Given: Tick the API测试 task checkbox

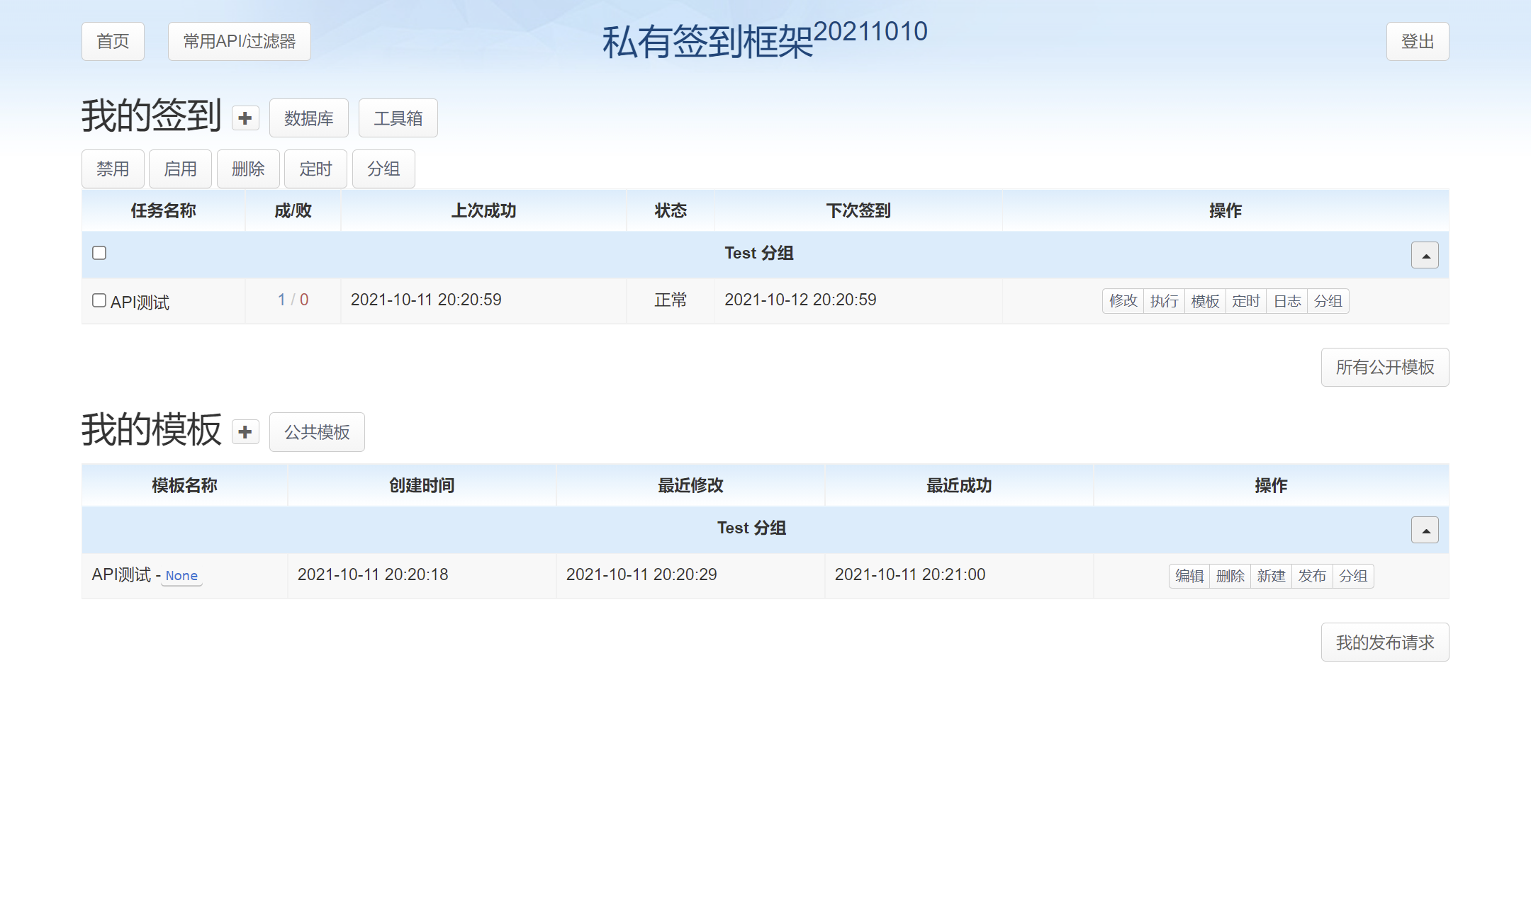Looking at the screenshot, I should click(99, 300).
